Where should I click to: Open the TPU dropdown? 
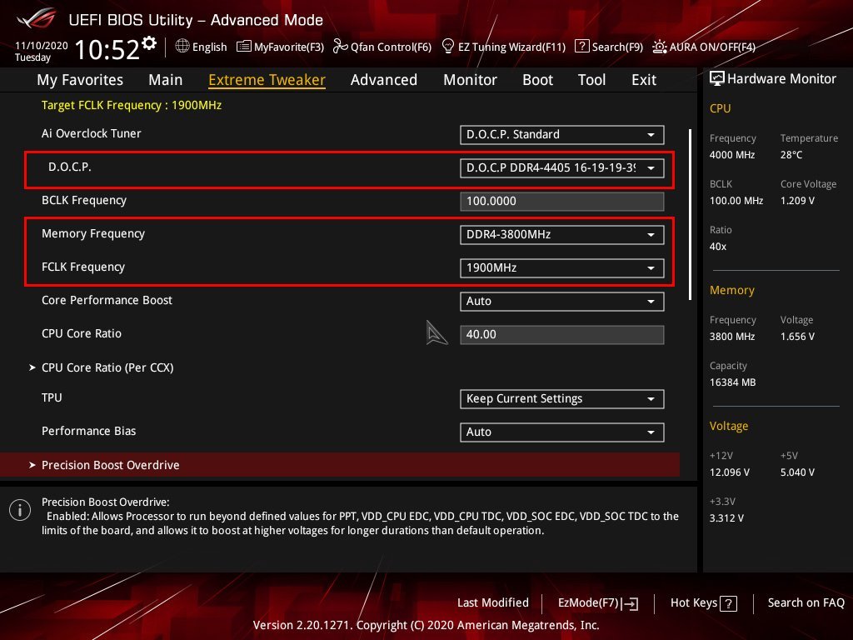[x=562, y=398]
